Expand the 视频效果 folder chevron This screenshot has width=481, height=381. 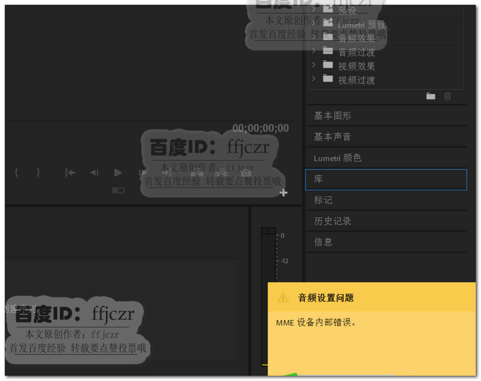tap(314, 64)
